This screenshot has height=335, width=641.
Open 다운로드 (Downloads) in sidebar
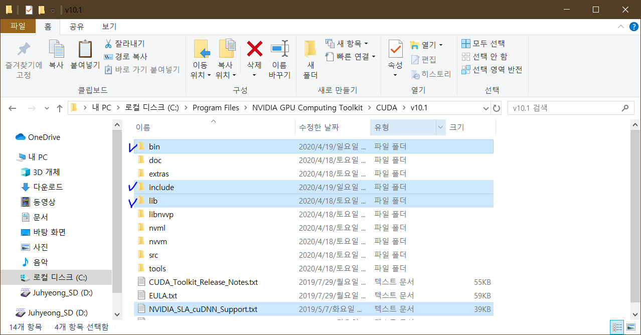pos(41,187)
